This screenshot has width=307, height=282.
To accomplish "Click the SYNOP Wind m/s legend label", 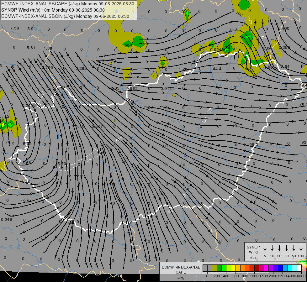I will (253, 252).
